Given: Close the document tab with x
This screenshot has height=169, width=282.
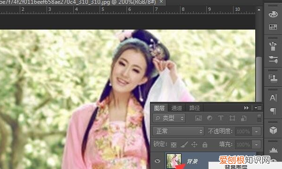Looking at the screenshot, I should pyautogui.click(x=161, y=1).
